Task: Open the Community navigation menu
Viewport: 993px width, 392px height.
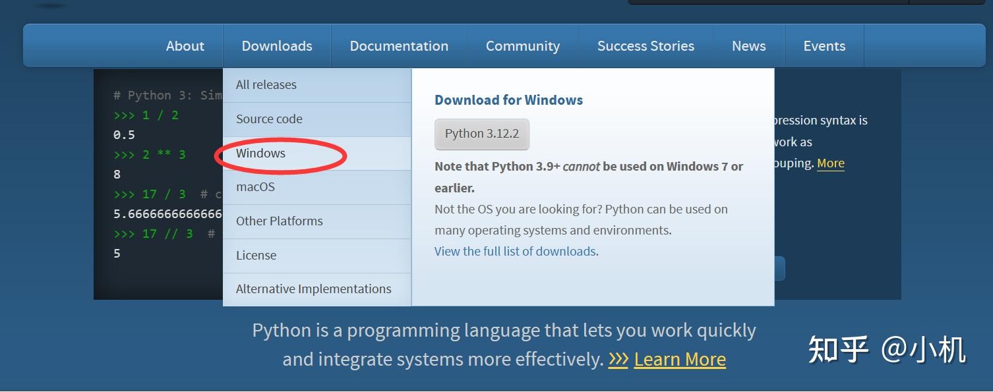Action: click(523, 46)
